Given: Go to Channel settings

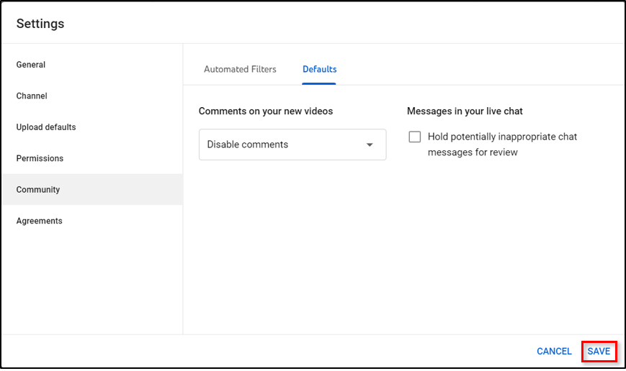Looking at the screenshot, I should pos(32,96).
